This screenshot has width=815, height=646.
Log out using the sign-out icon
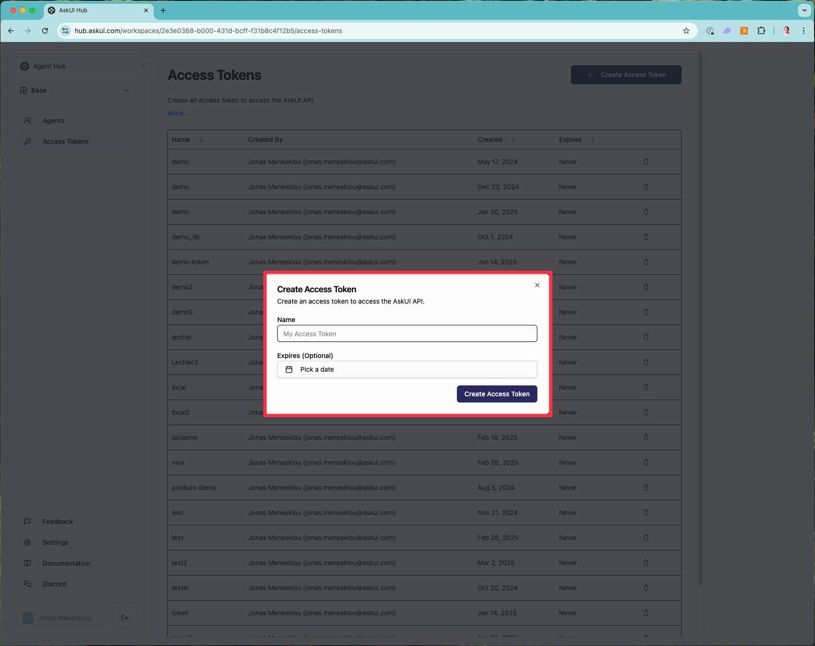pos(125,618)
